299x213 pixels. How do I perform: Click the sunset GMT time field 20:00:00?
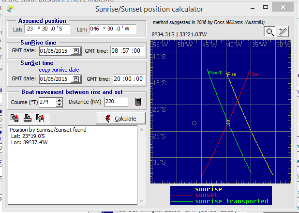click(129, 79)
